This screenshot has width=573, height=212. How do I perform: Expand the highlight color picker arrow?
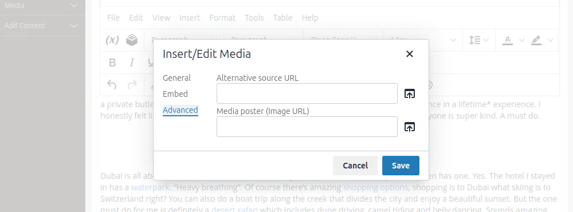[x=550, y=40]
